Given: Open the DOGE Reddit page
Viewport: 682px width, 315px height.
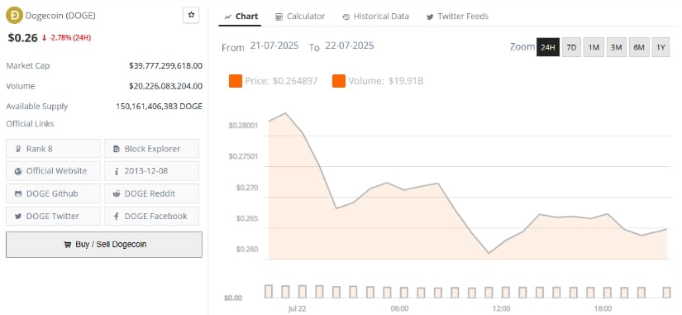Looking at the screenshot, I should 151,193.
